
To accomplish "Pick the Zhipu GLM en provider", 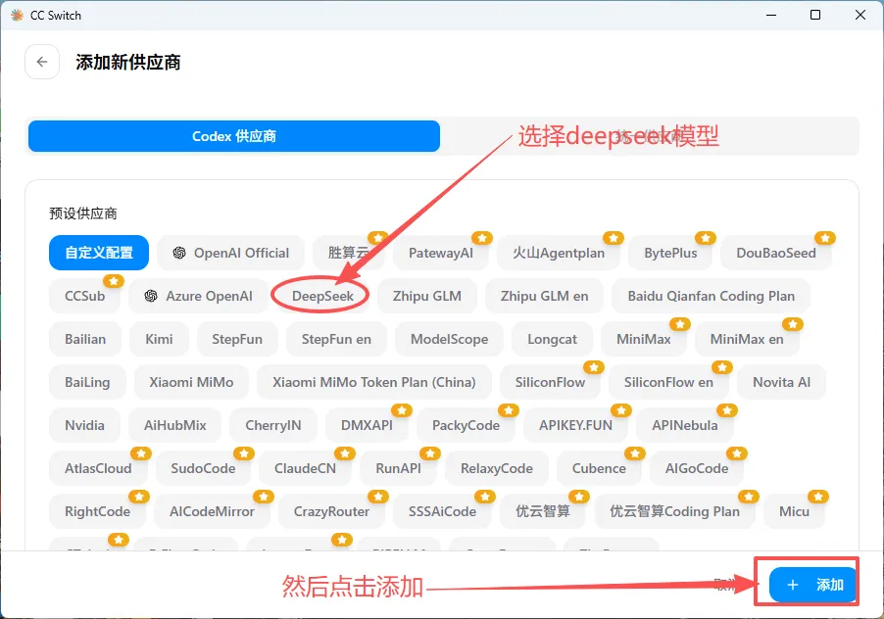I will tap(544, 296).
